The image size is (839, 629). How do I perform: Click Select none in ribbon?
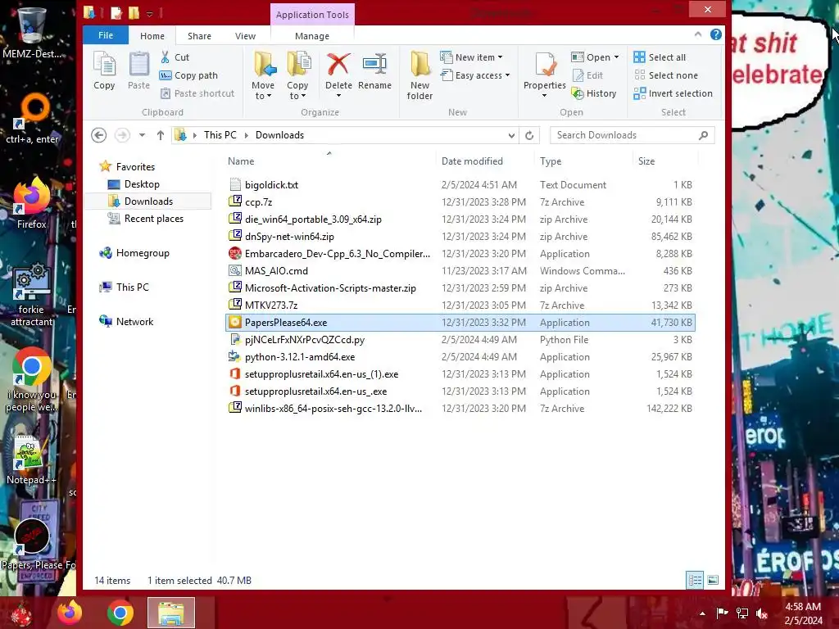(x=665, y=75)
